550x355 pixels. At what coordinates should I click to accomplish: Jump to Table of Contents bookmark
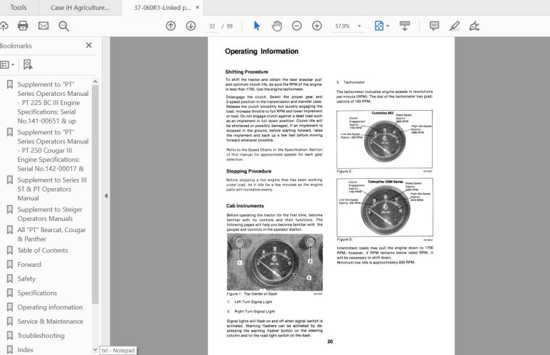point(43,251)
